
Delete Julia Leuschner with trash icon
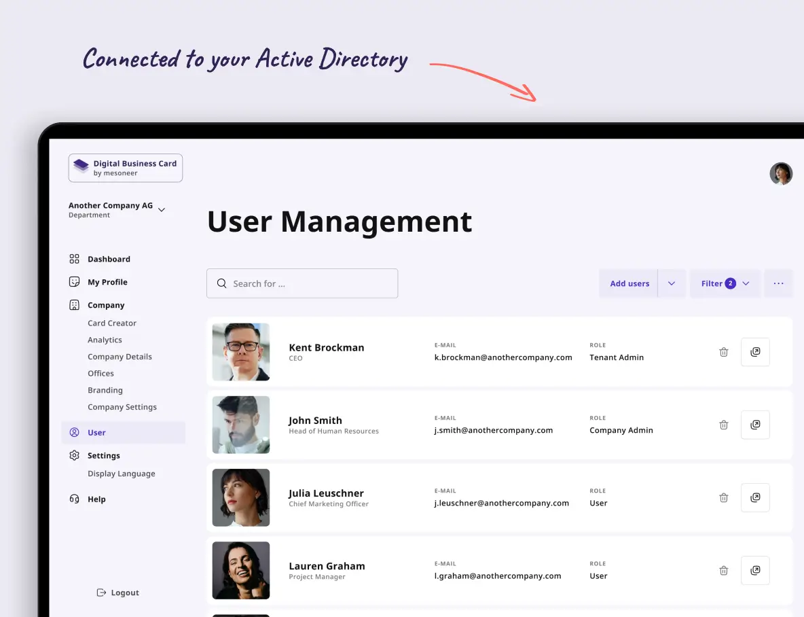pyautogui.click(x=723, y=498)
